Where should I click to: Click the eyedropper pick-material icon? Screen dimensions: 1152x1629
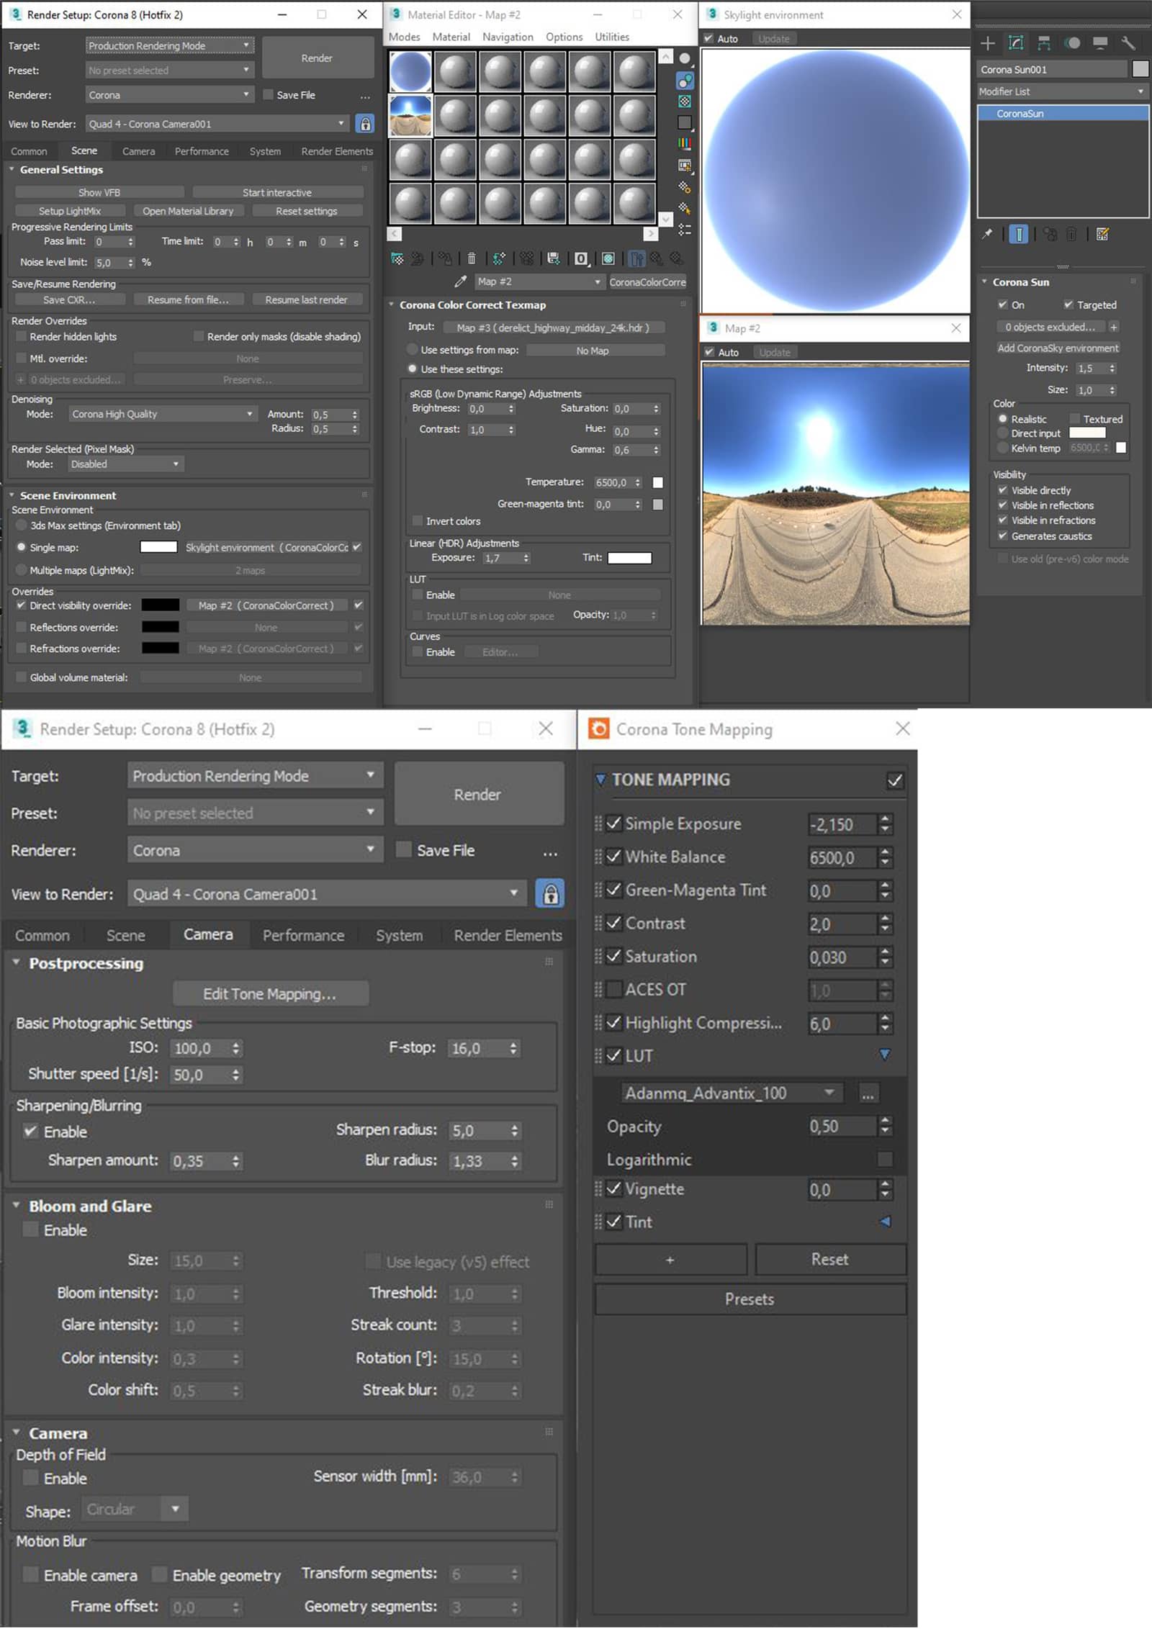pos(460,281)
